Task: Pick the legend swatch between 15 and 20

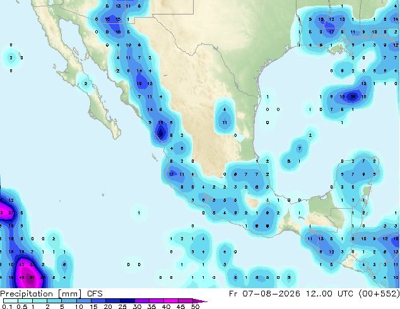Action: pos(98,301)
